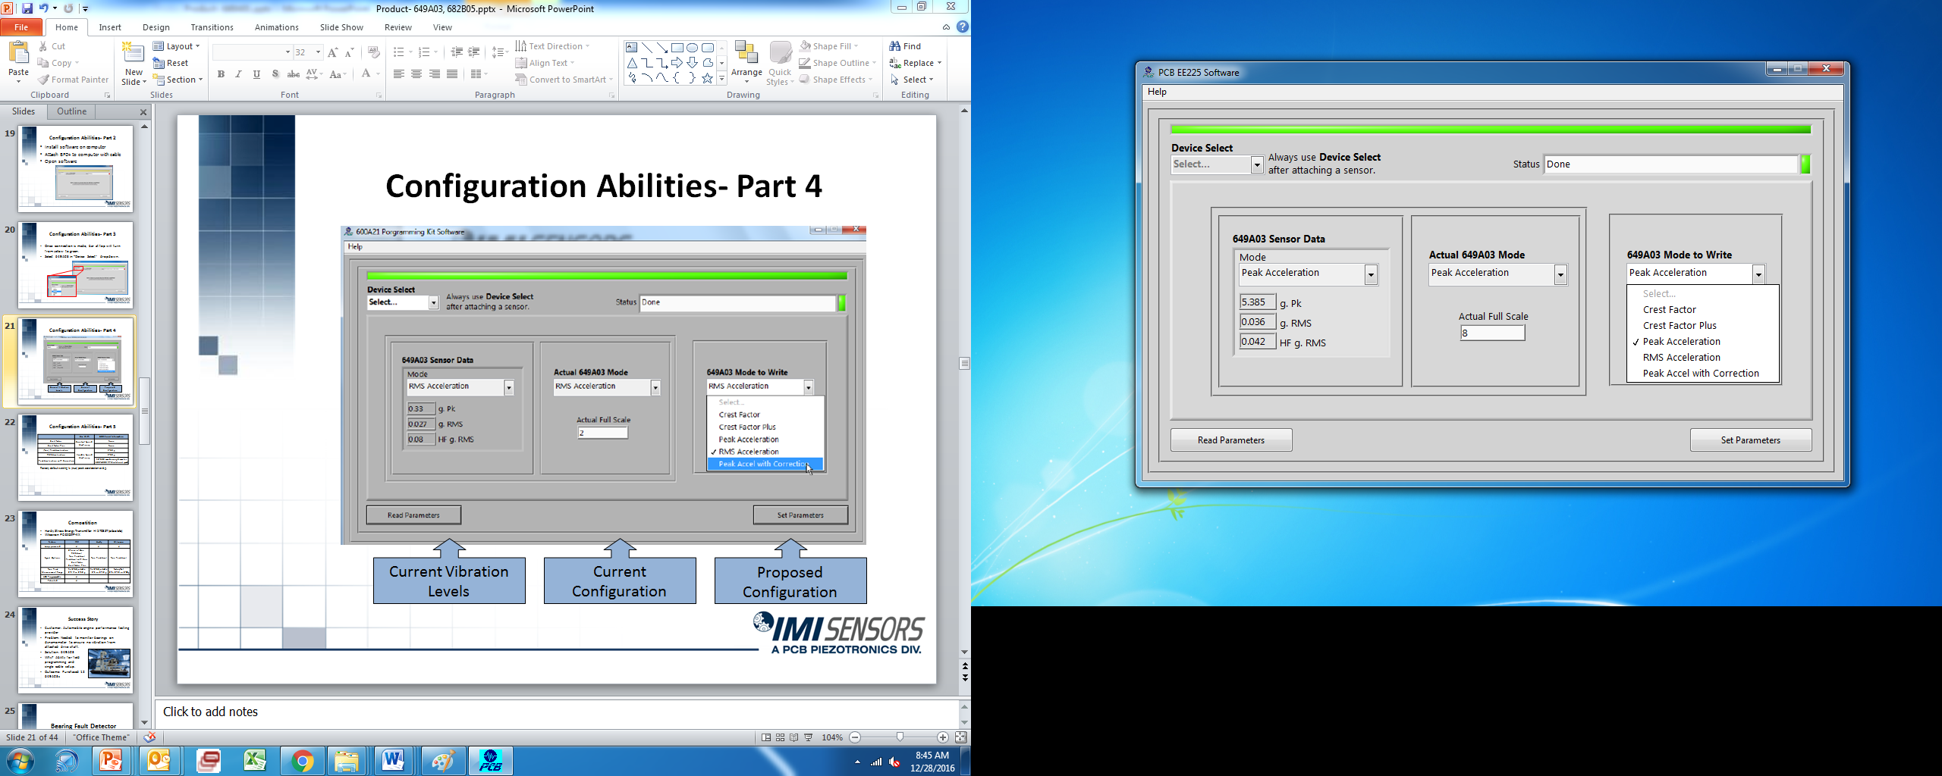Select the 5-Point Star shape in gallery
The image size is (1942, 776).
(708, 78)
